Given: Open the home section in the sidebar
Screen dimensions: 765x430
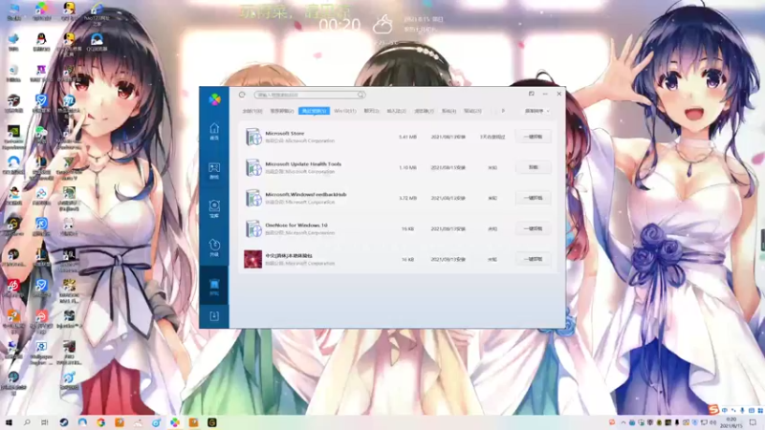Looking at the screenshot, I should (214, 131).
